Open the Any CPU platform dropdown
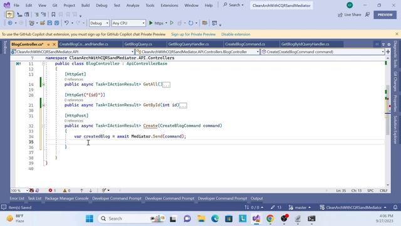 click(x=128, y=23)
